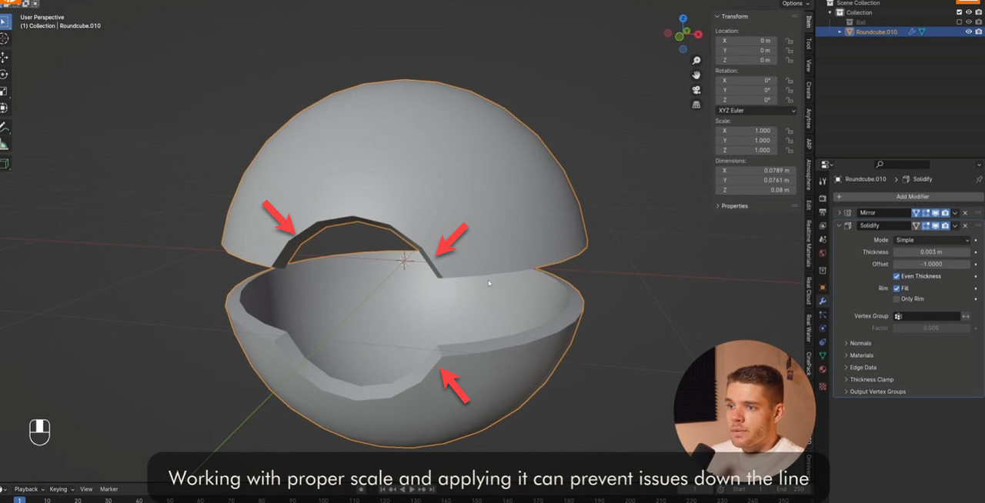Open the Playback menu in timeline
The width and height of the screenshot is (985, 503).
(28, 489)
